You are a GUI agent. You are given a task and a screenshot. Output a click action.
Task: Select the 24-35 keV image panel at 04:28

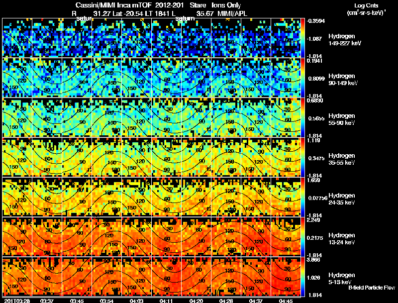[x=226, y=197]
